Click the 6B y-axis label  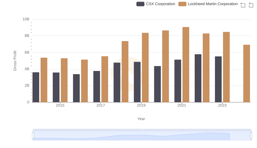point(27,52)
